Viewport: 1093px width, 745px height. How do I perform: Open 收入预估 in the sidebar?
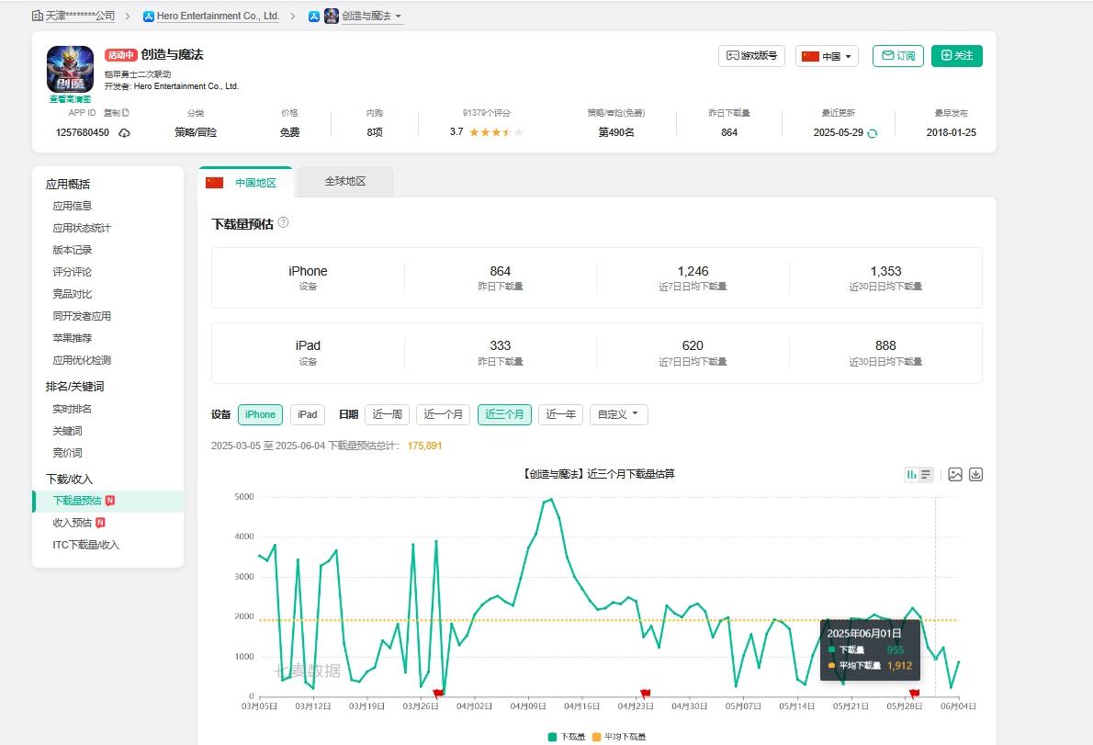(73, 523)
